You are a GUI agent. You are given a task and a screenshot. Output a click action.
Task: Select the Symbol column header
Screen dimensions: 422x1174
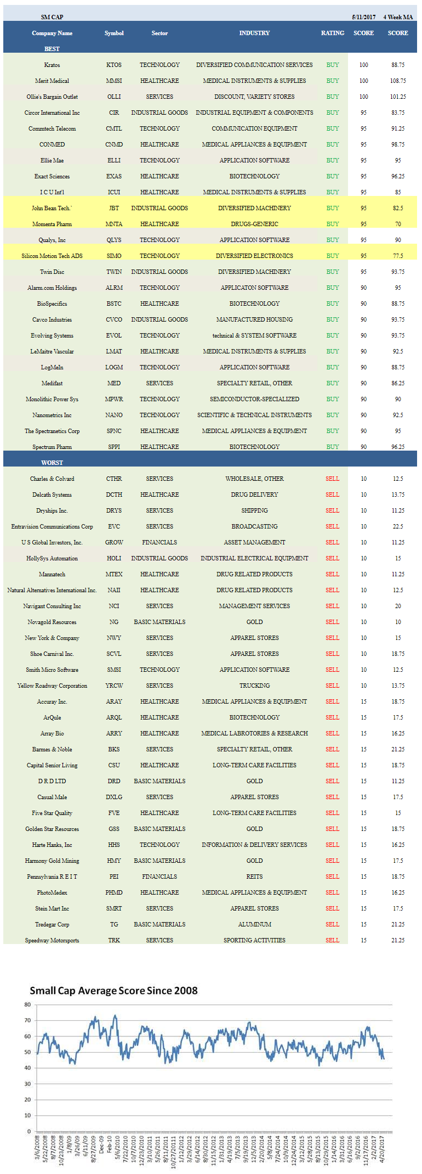[114, 33]
